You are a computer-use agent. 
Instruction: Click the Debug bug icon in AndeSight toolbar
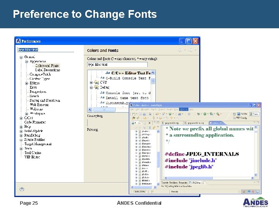pos(198,114)
